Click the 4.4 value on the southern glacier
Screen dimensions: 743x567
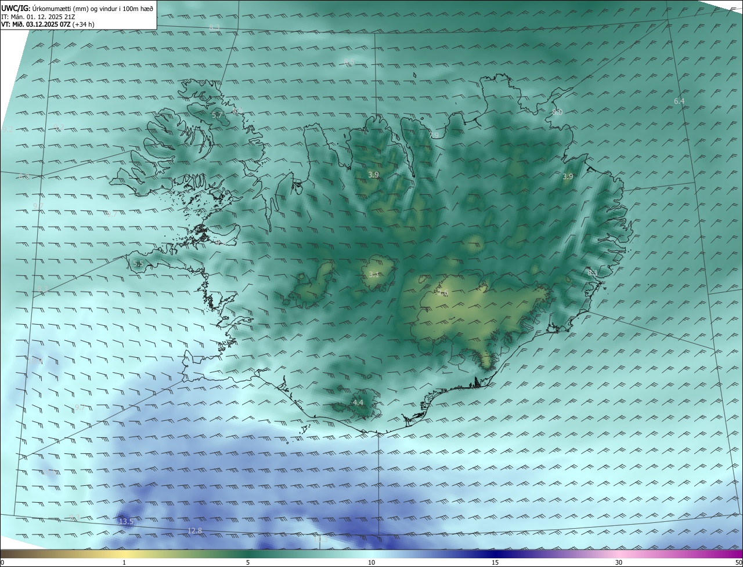tap(358, 402)
